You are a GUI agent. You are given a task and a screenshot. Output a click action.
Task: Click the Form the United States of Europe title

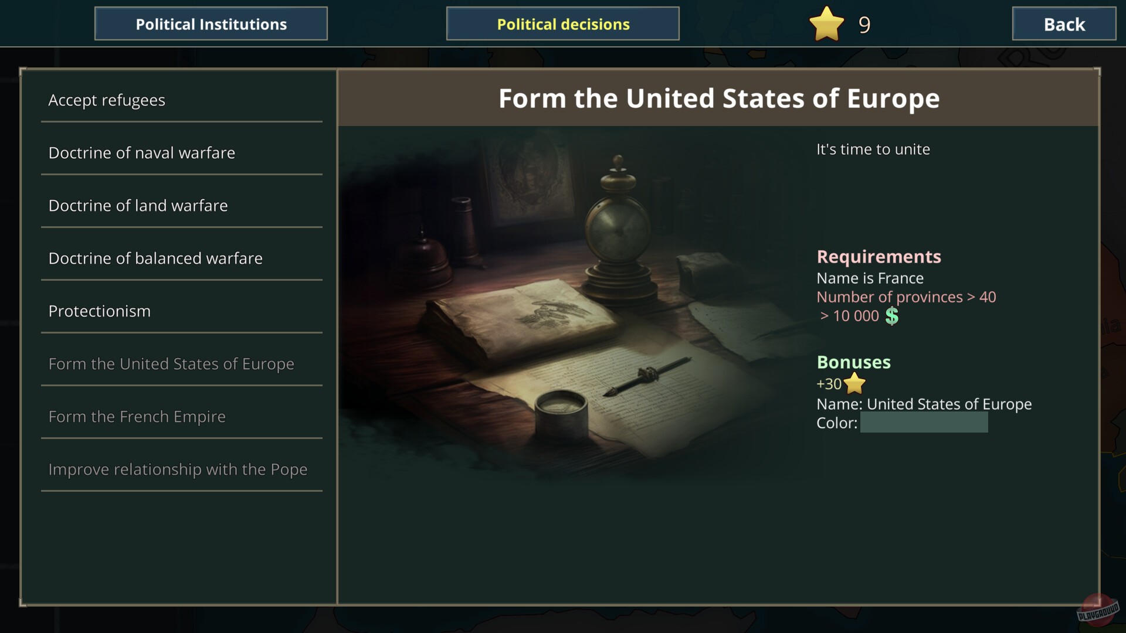(x=719, y=98)
